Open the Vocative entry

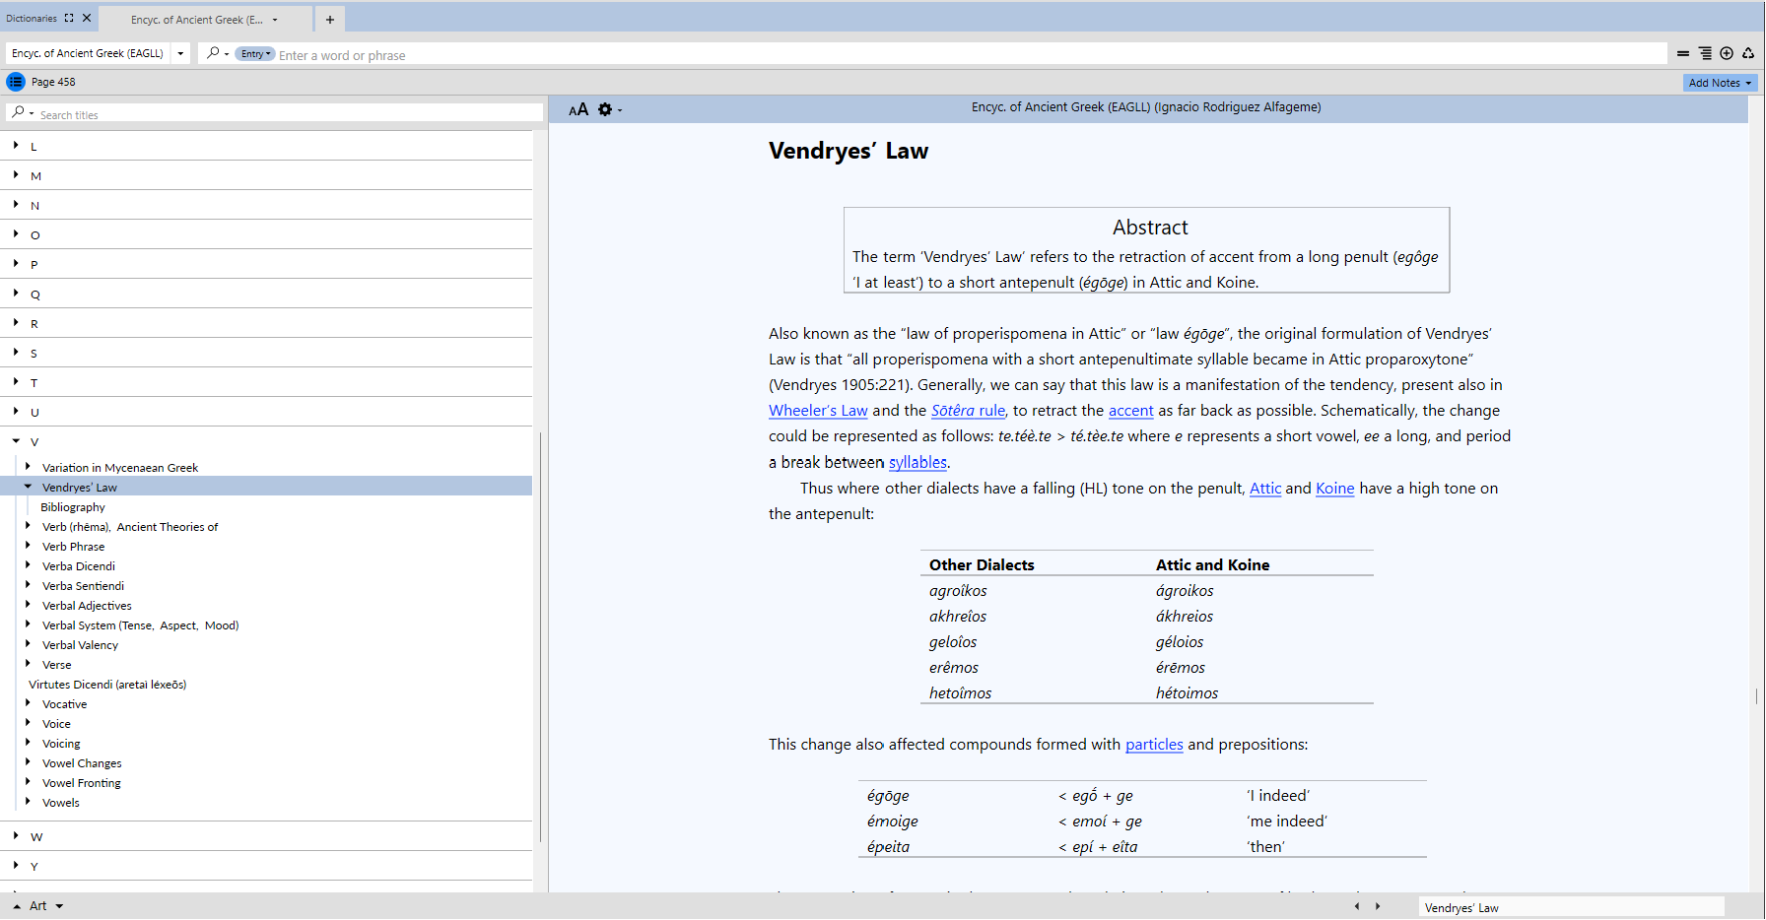point(64,704)
